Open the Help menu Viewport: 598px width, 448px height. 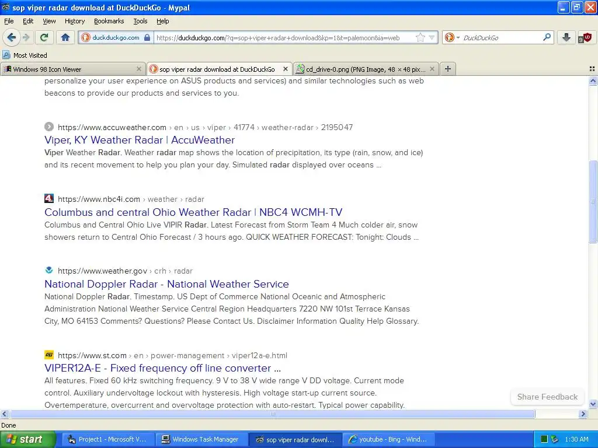(162, 21)
